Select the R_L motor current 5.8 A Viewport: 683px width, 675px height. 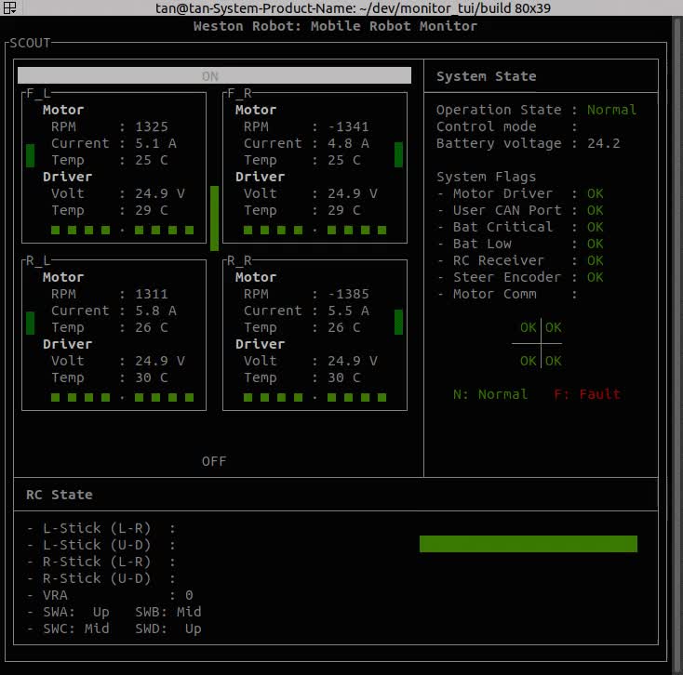pyautogui.click(x=155, y=311)
